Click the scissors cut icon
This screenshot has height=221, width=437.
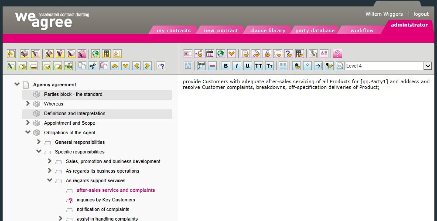(x=93, y=66)
